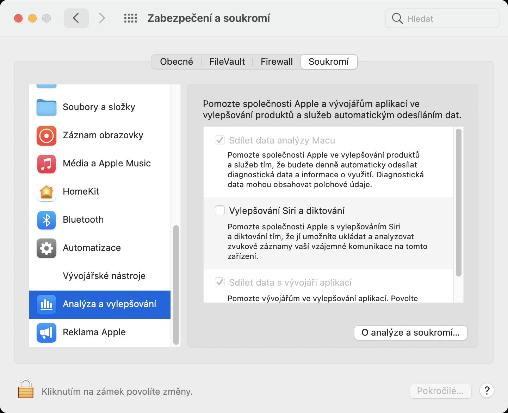Viewport: 508px width, 413px height.
Task: Open the FileVault tab
Action: (227, 62)
